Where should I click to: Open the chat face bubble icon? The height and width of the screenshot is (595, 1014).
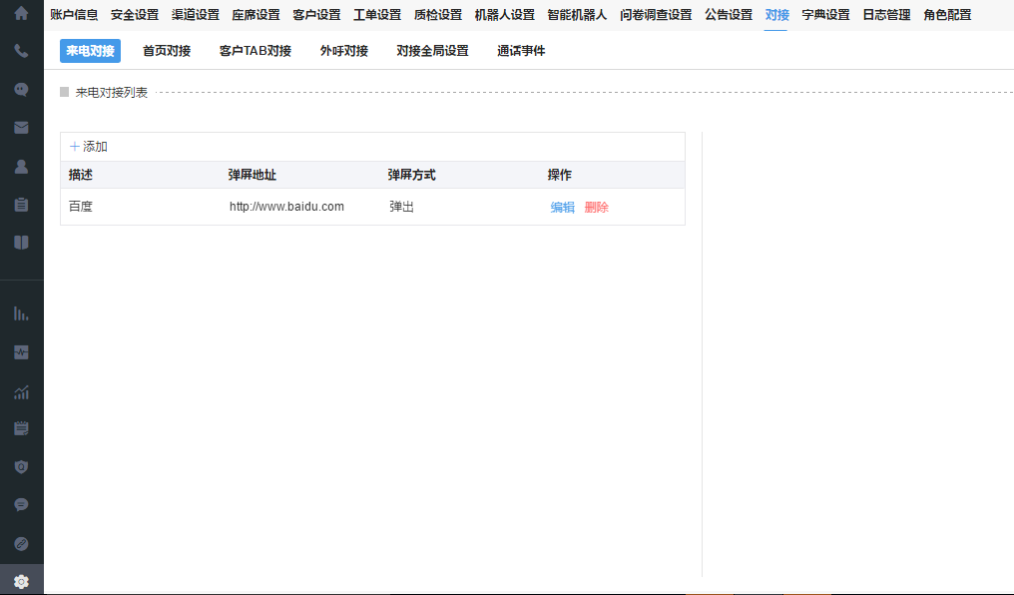coord(21,89)
